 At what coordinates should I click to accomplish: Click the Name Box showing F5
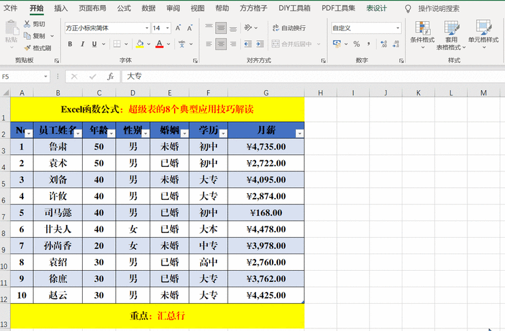coord(24,77)
